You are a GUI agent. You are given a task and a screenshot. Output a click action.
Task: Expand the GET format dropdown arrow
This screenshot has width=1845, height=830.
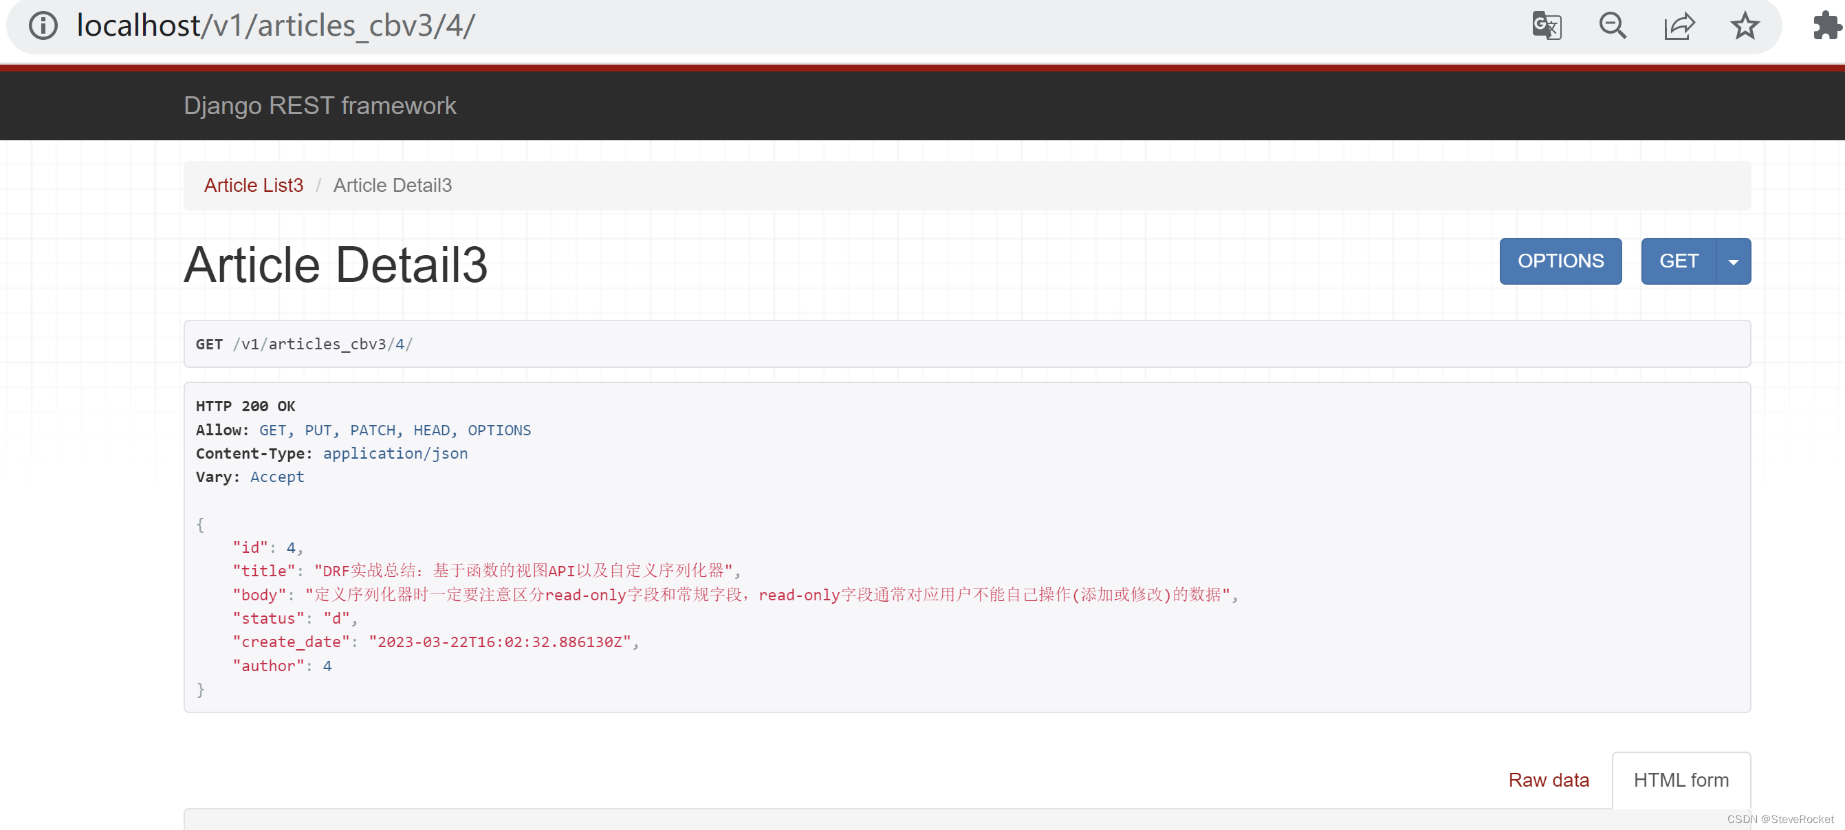1734,261
